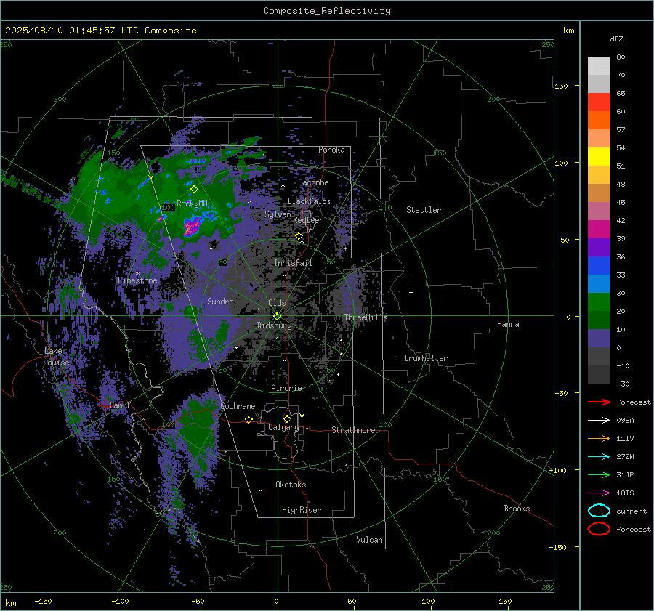Viewport: 654px width, 611px height.
Task: Click the red cross marker at Banff
Action: 104,405
